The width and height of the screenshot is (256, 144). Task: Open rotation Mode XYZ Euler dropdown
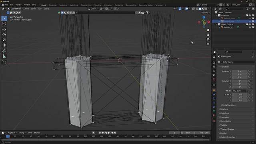pos(240,91)
